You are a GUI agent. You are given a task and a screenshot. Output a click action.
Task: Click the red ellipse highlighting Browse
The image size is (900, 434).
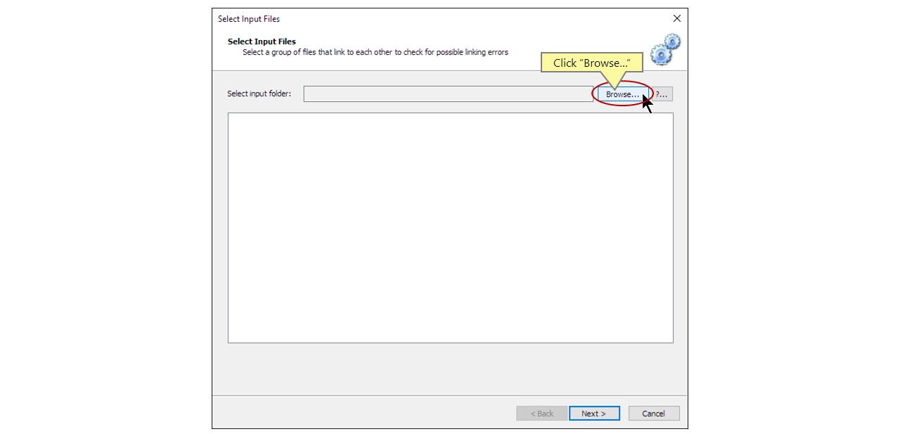622,94
